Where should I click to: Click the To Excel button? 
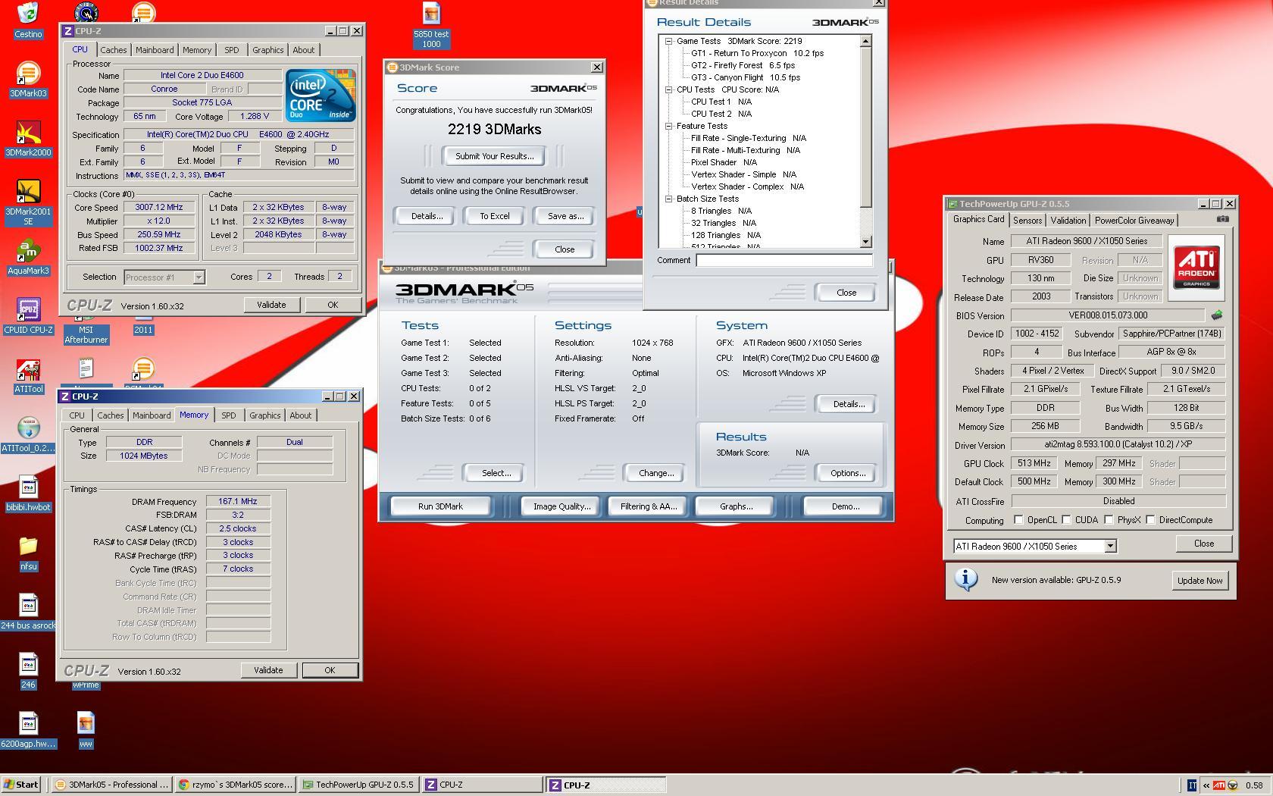pyautogui.click(x=494, y=216)
